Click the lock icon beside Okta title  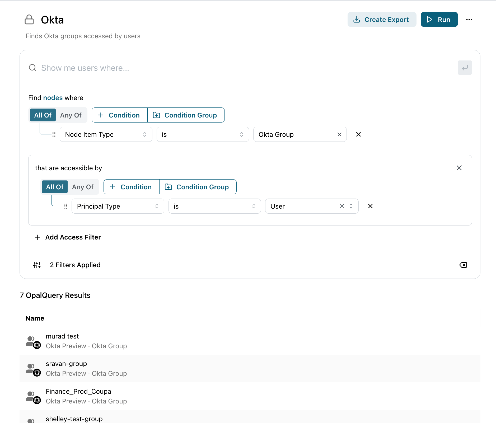(29, 20)
